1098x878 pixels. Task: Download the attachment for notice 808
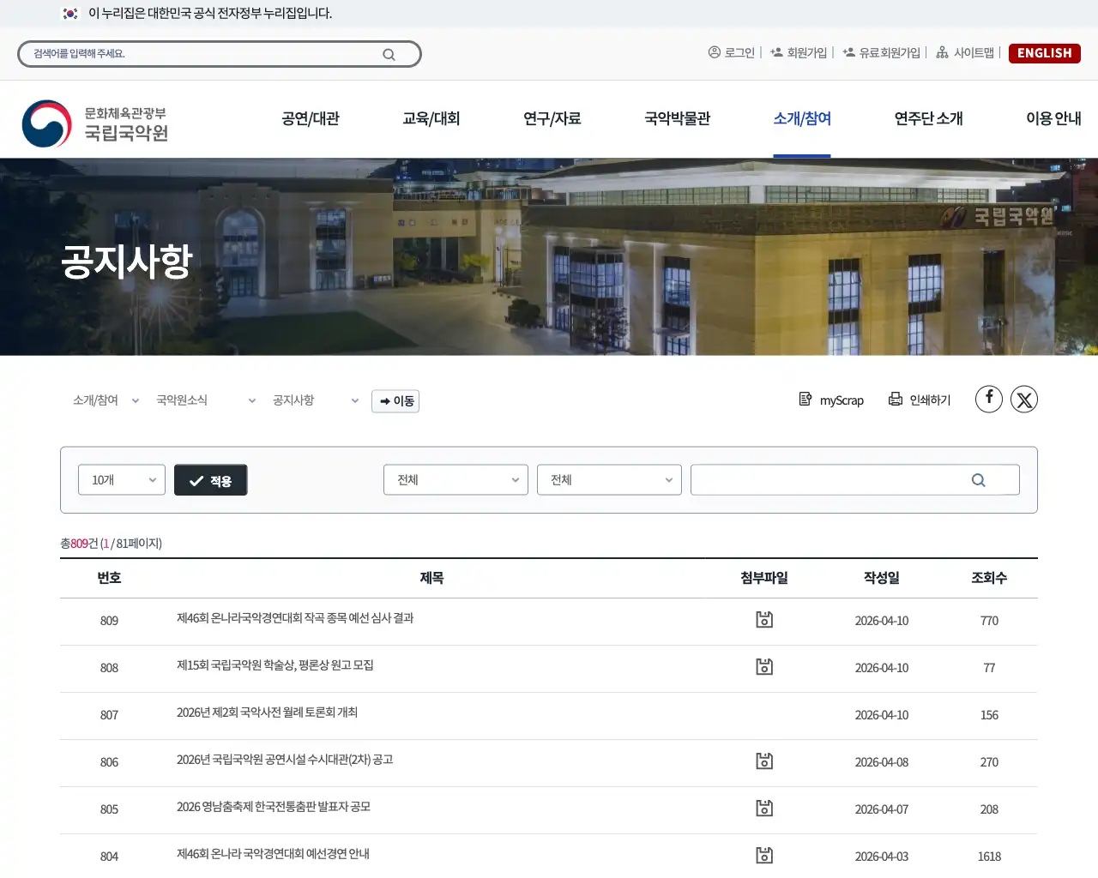click(764, 665)
